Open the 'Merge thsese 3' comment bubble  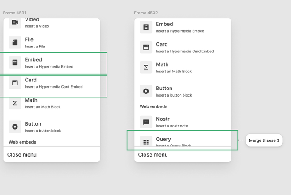(264, 140)
